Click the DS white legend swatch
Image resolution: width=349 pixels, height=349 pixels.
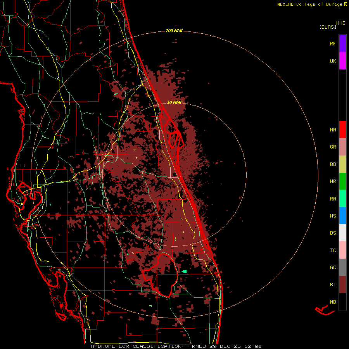click(342, 233)
